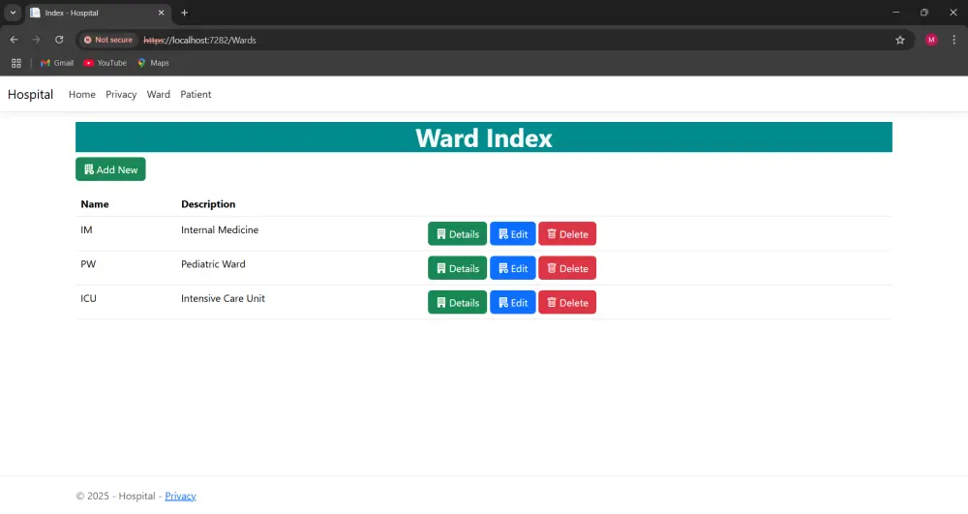Open Chrome three-dot menu
The height and width of the screenshot is (514, 968).
click(953, 40)
